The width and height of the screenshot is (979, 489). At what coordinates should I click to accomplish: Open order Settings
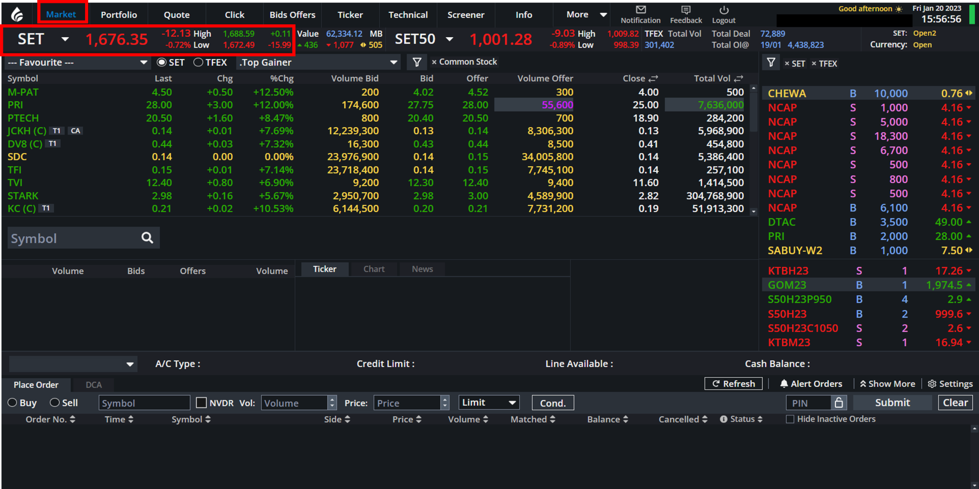(x=950, y=383)
